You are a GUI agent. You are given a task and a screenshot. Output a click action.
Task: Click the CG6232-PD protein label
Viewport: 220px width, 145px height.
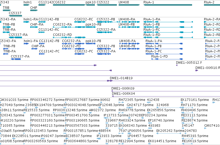tap(71, 46)
